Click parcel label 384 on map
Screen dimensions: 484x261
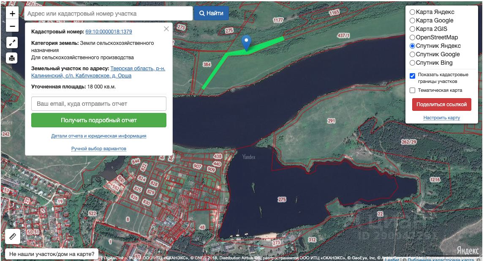tap(207, 64)
